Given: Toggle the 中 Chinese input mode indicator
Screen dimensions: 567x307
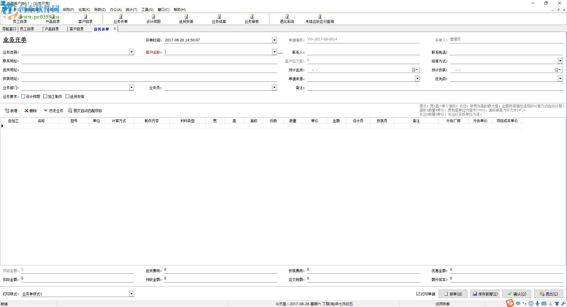Looking at the screenshot, I should point(518,303).
